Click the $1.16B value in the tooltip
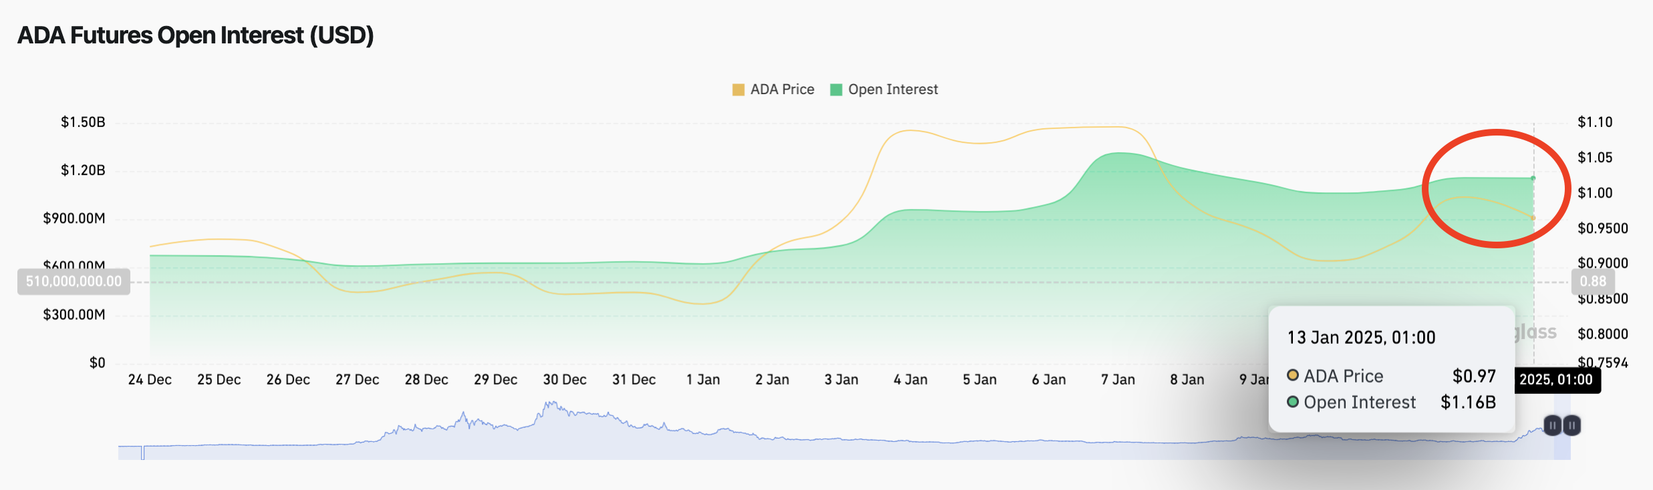The width and height of the screenshot is (1653, 490). point(1468,403)
